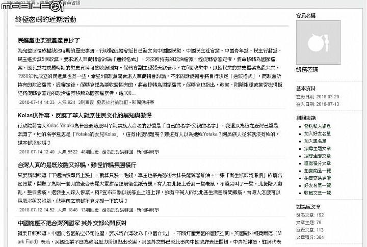367x247 pixels.
Task: Click '人氣:1848' on the third post
Action: [67, 210]
